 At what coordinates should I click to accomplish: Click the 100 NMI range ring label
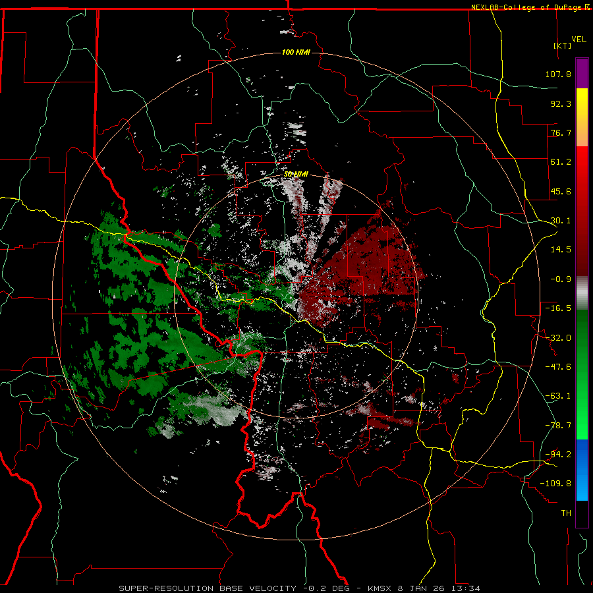[x=296, y=52]
